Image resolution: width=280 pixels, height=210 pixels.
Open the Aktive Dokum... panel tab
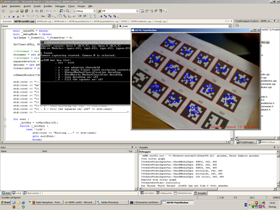click(268, 142)
